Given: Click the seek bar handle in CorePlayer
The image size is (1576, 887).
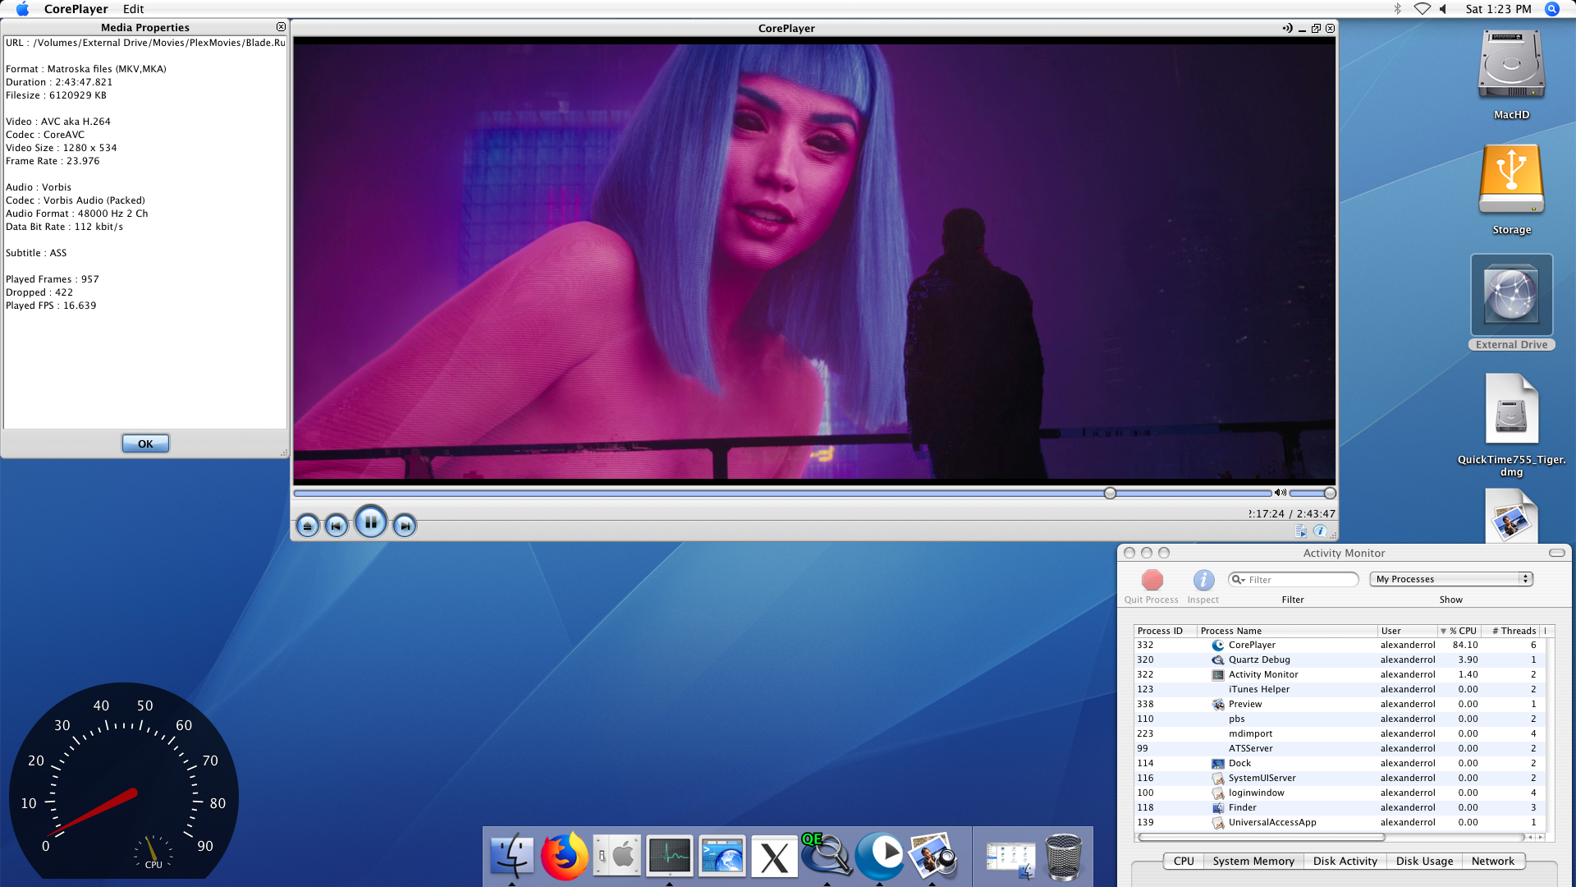Looking at the screenshot, I should (x=1110, y=493).
